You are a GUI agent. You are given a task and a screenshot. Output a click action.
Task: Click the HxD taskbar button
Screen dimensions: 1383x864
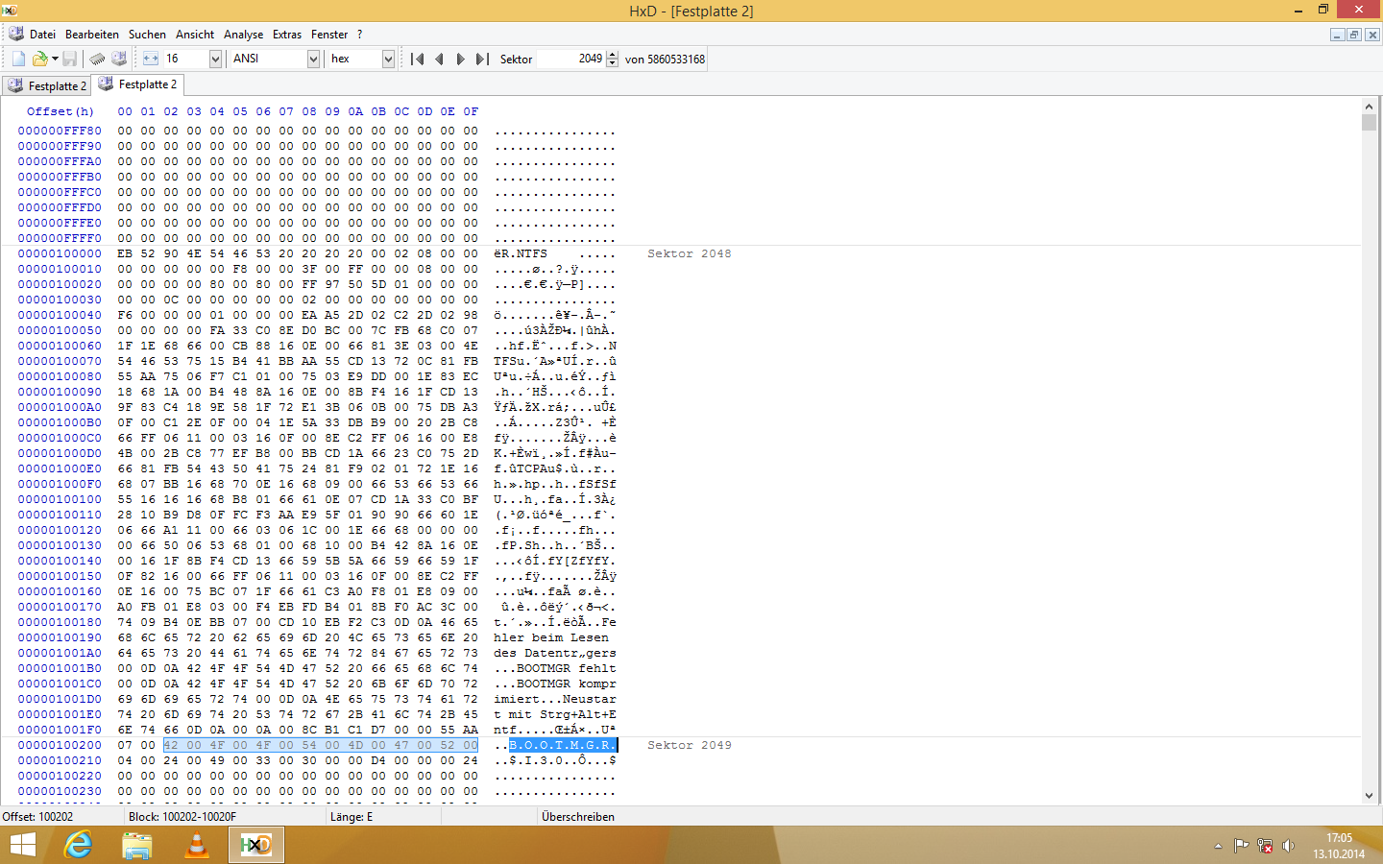256,845
